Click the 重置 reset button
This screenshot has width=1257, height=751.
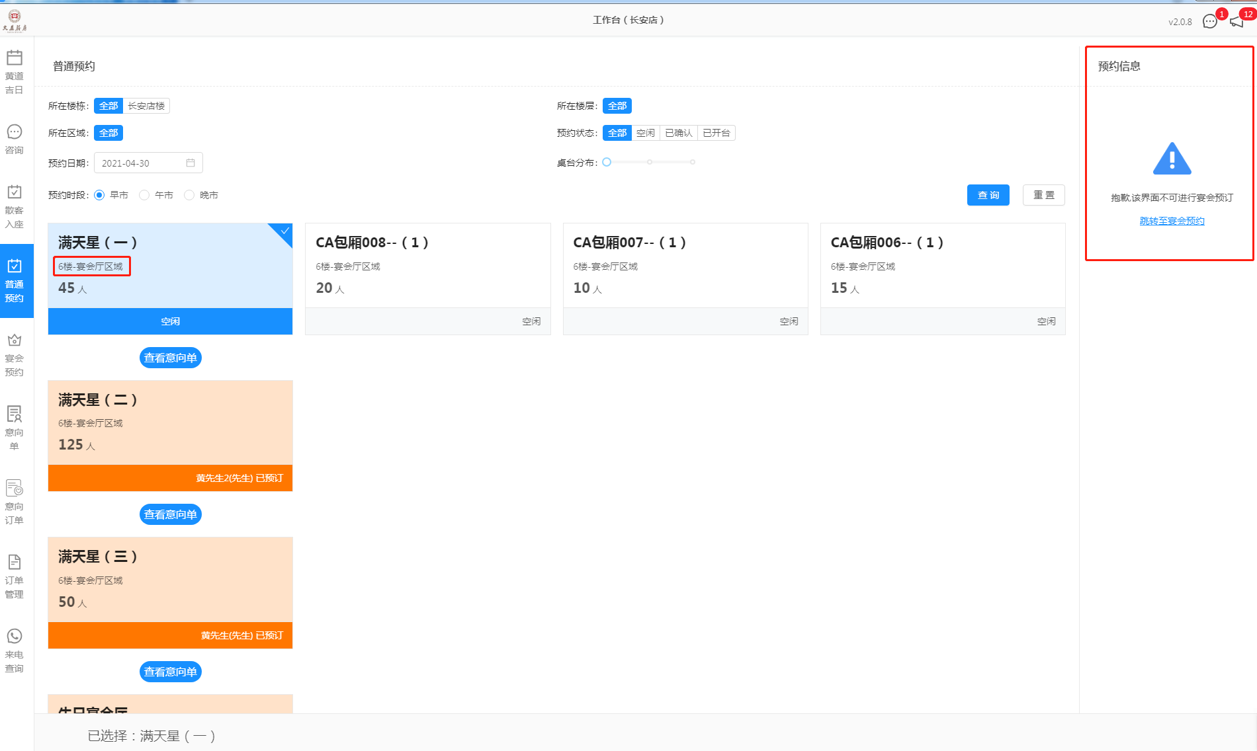pos(1044,195)
